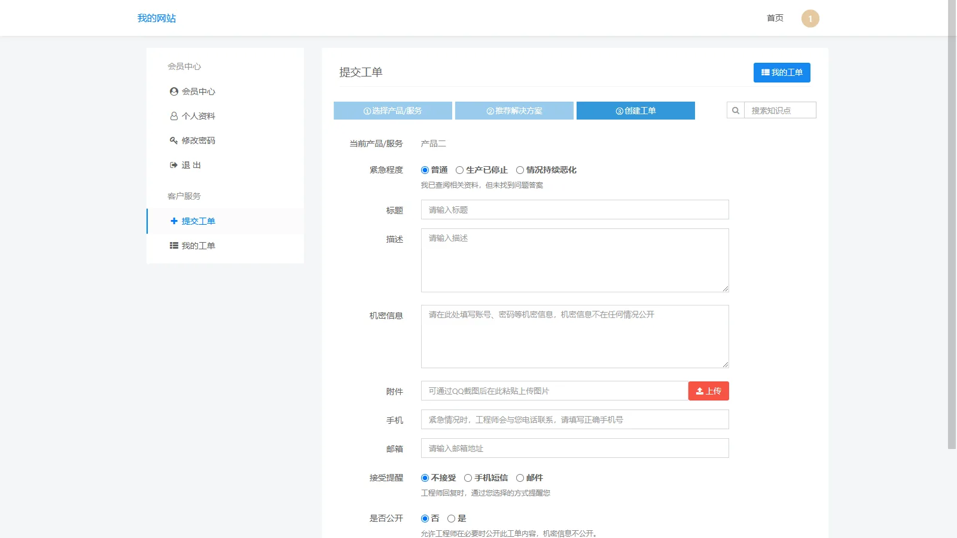Screen dimensions: 957x538
Task: Click the 我的网站 site logo
Action: coord(156,18)
